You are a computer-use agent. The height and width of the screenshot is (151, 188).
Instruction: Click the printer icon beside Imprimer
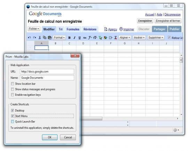[x=121, y=29]
